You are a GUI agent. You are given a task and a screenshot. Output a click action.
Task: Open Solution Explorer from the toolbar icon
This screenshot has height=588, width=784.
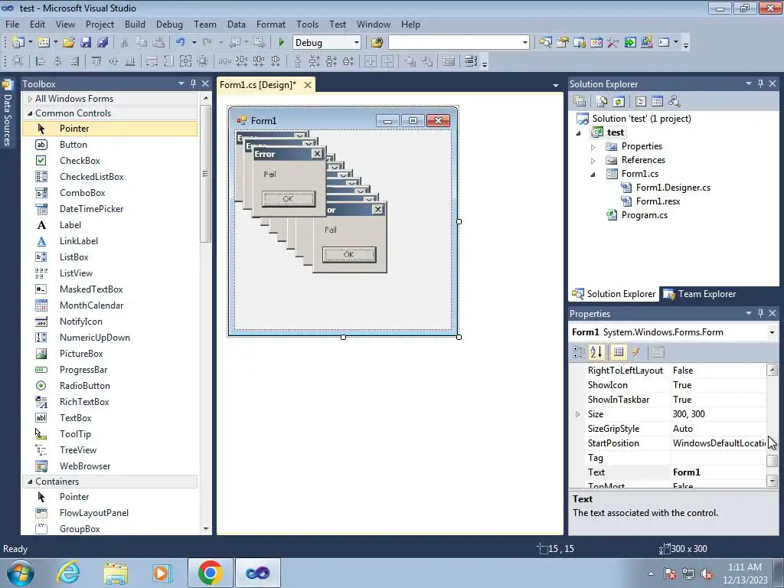point(545,43)
